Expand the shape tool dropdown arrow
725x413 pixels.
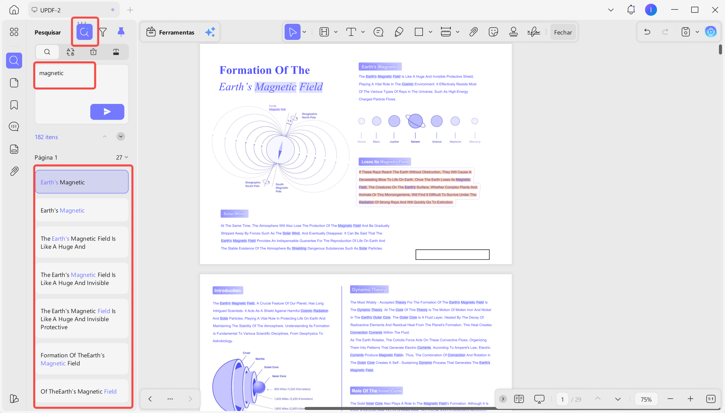[430, 32]
